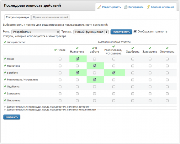Click green check beside the В работе row label

tap(5, 73)
